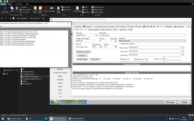Go back with Explorer back arrow

pyautogui.click(x=2, y=18)
